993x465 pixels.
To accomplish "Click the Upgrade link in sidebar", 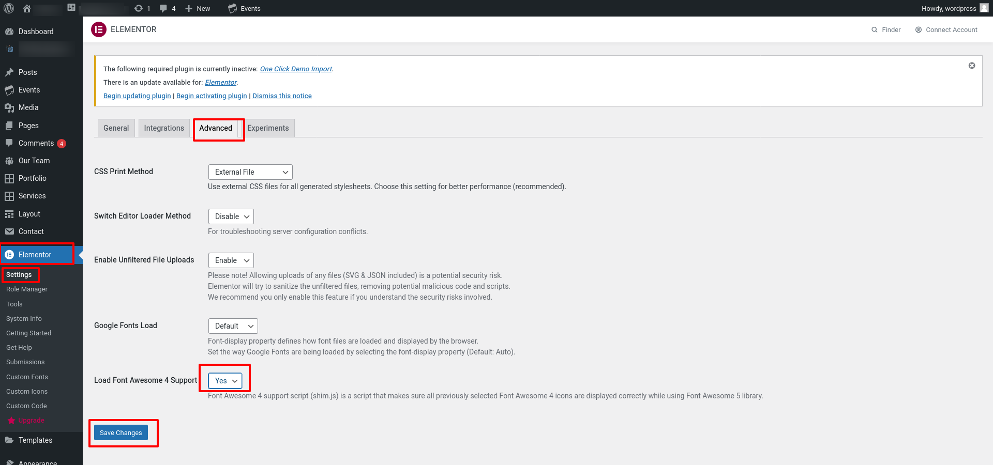I will click(32, 421).
